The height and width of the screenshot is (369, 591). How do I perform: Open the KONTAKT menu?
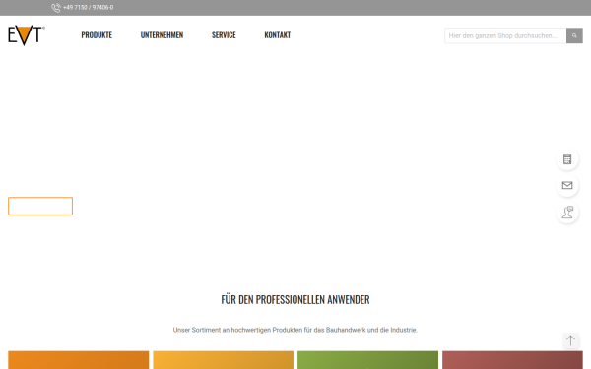coord(278,35)
